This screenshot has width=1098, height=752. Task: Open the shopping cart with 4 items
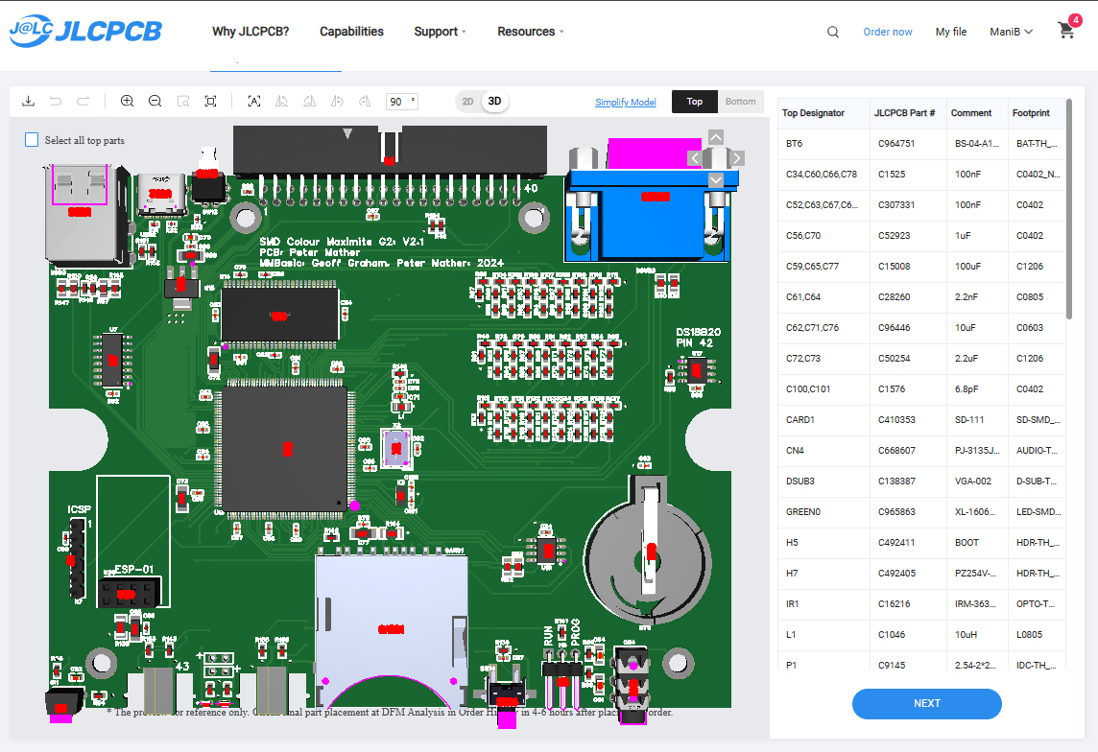pyautogui.click(x=1066, y=30)
